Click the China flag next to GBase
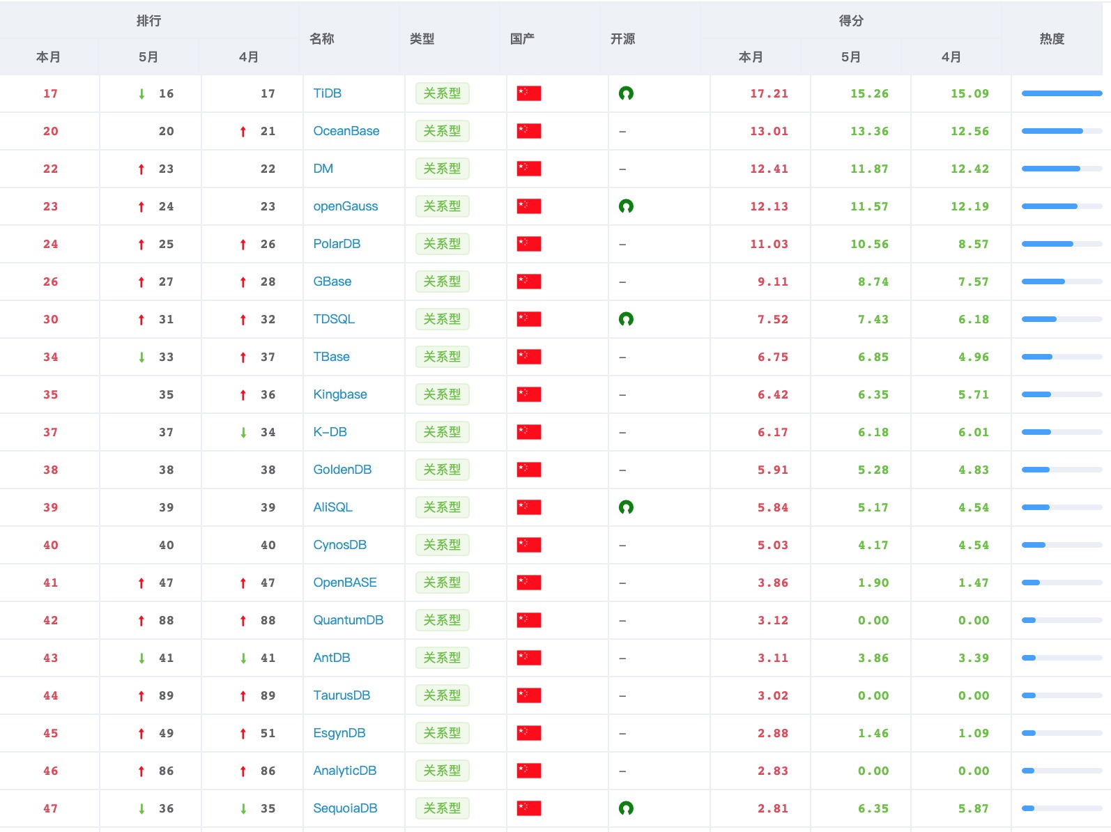1111x832 pixels. point(529,282)
